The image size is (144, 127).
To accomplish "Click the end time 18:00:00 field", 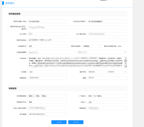I will 111,72.
